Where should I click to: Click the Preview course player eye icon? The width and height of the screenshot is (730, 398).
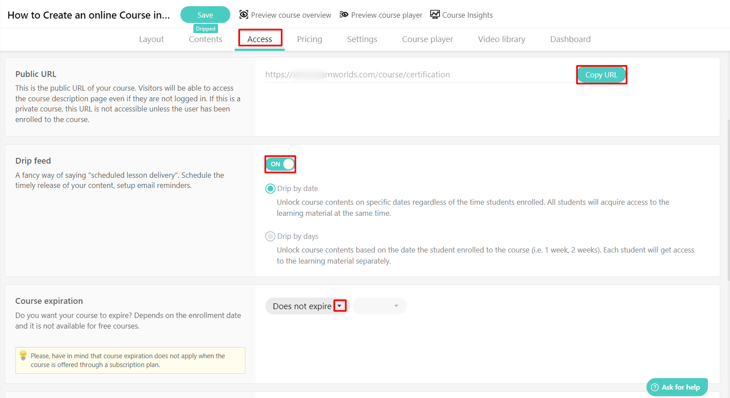click(344, 15)
